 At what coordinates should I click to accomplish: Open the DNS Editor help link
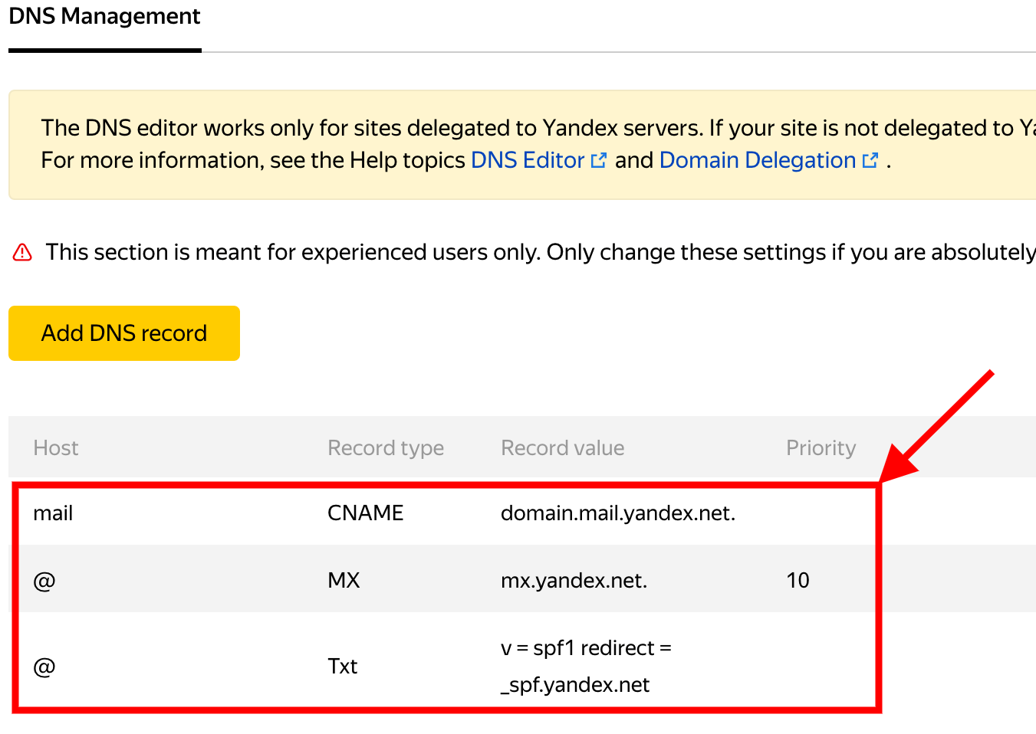528,160
